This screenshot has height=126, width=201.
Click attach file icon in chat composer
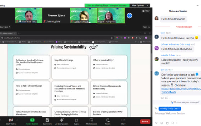pyautogui.click(x=167, y=123)
